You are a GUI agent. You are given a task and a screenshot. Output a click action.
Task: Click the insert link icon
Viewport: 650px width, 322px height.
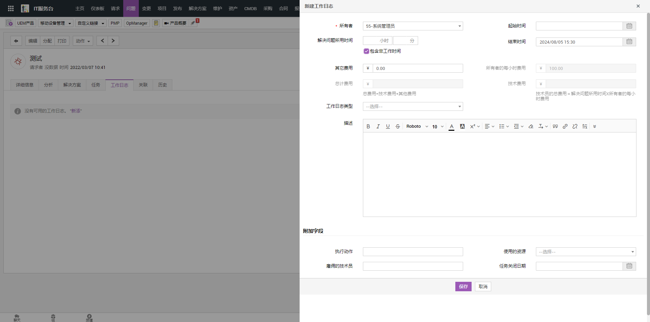coord(565,126)
